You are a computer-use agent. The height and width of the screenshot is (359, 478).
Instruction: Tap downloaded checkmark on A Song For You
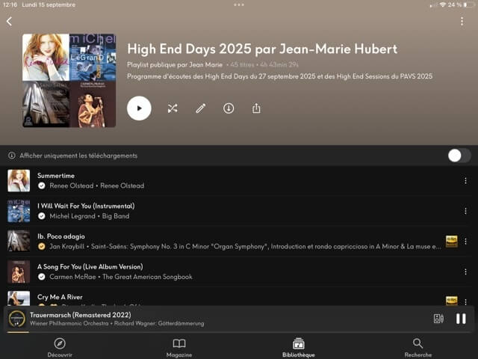[42, 277]
